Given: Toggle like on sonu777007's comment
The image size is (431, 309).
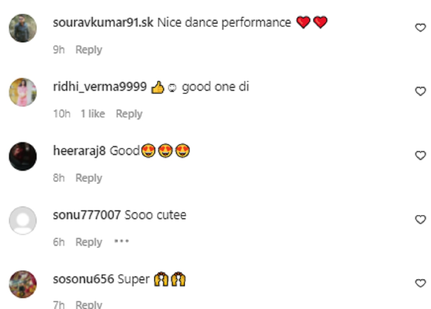Looking at the screenshot, I should tap(420, 220).
